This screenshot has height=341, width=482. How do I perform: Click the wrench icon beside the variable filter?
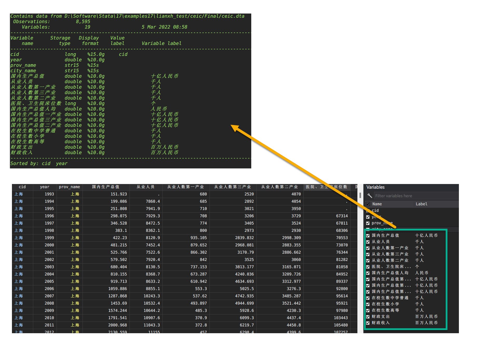[x=370, y=196]
